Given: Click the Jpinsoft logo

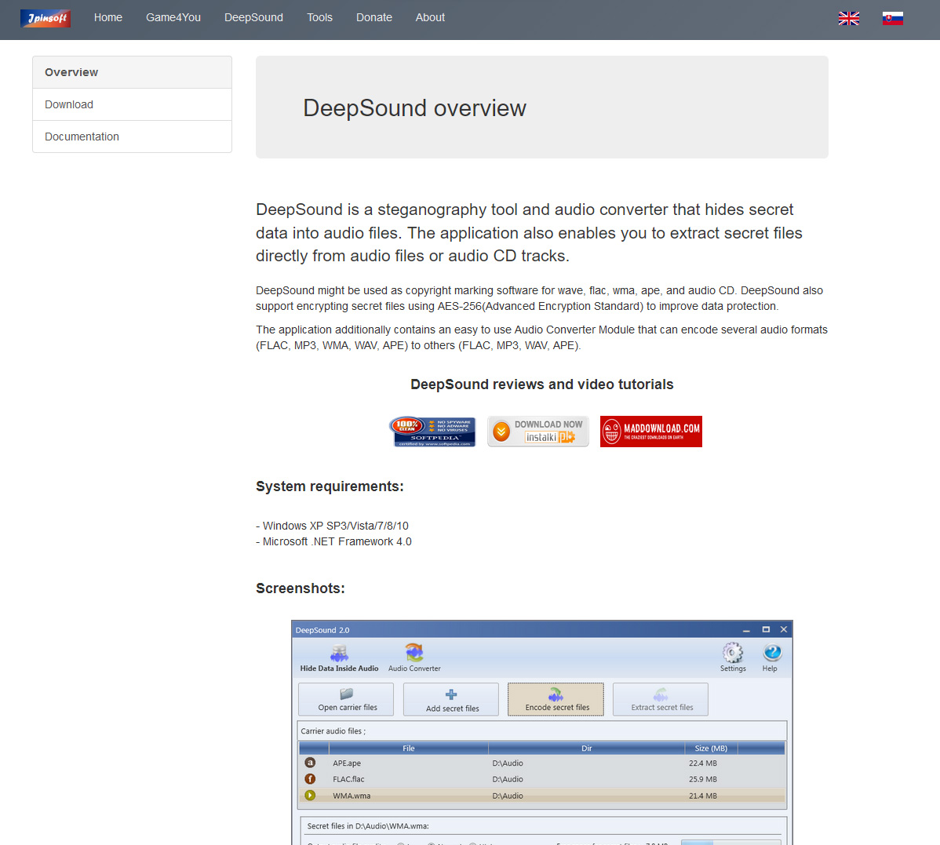Looking at the screenshot, I should [45, 18].
